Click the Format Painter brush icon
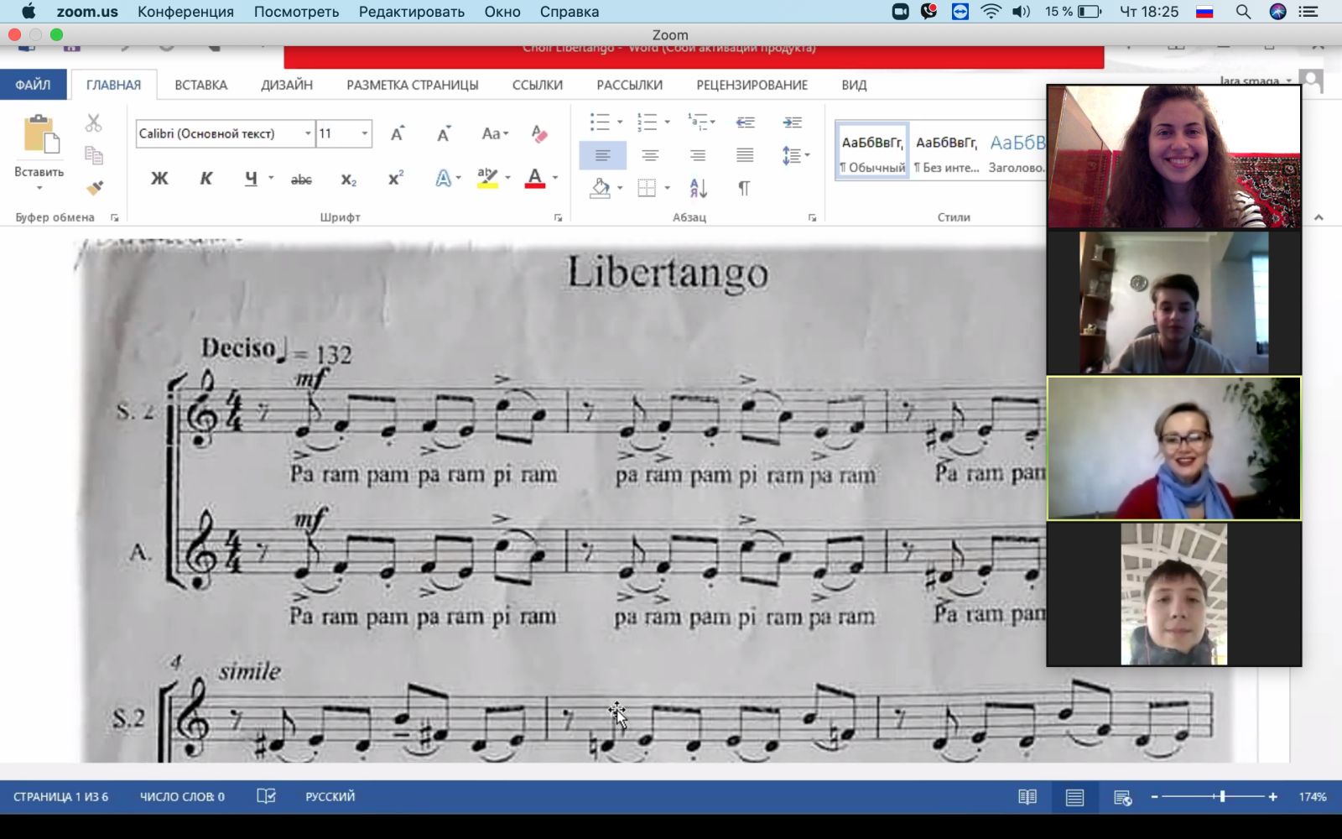 coord(95,188)
